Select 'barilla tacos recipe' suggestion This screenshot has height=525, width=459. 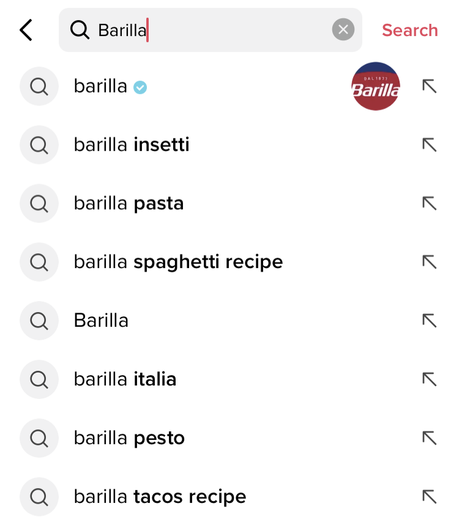160,497
